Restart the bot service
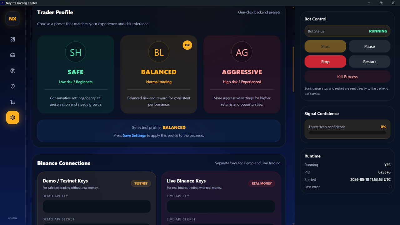 pyautogui.click(x=369, y=62)
